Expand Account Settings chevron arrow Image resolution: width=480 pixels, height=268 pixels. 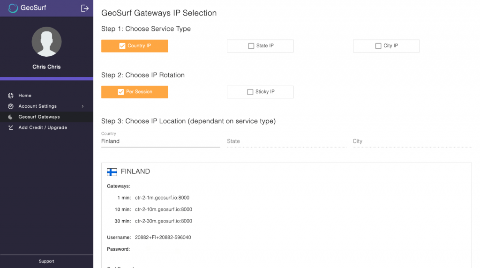82,106
